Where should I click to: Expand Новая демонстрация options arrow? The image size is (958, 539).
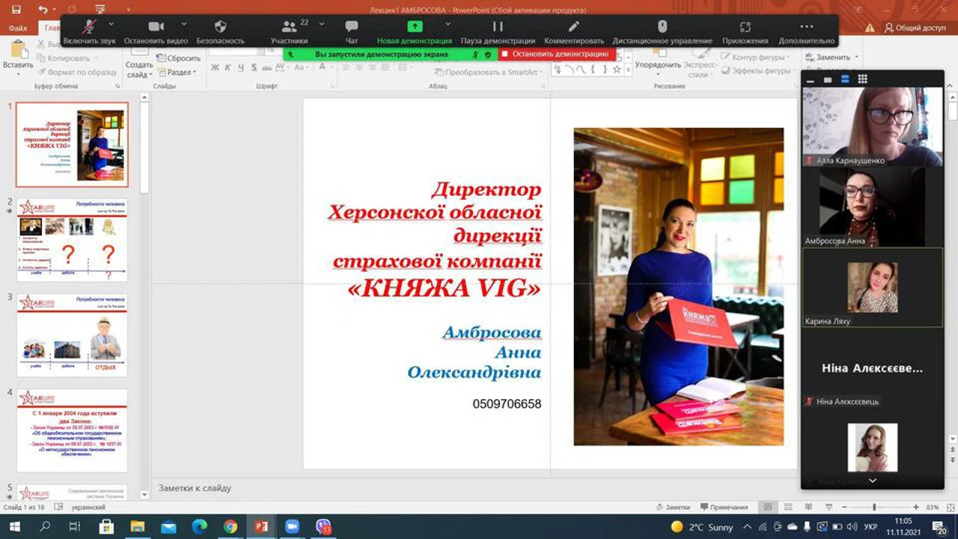click(x=448, y=24)
